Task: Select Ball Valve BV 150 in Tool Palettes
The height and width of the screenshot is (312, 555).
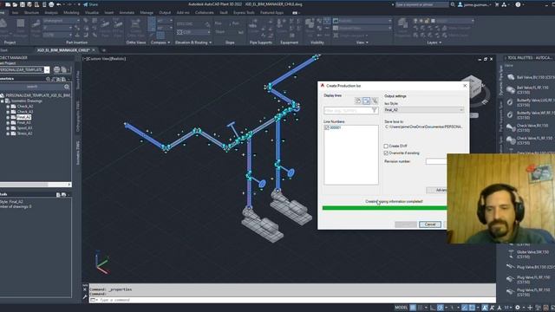Action: (530, 77)
